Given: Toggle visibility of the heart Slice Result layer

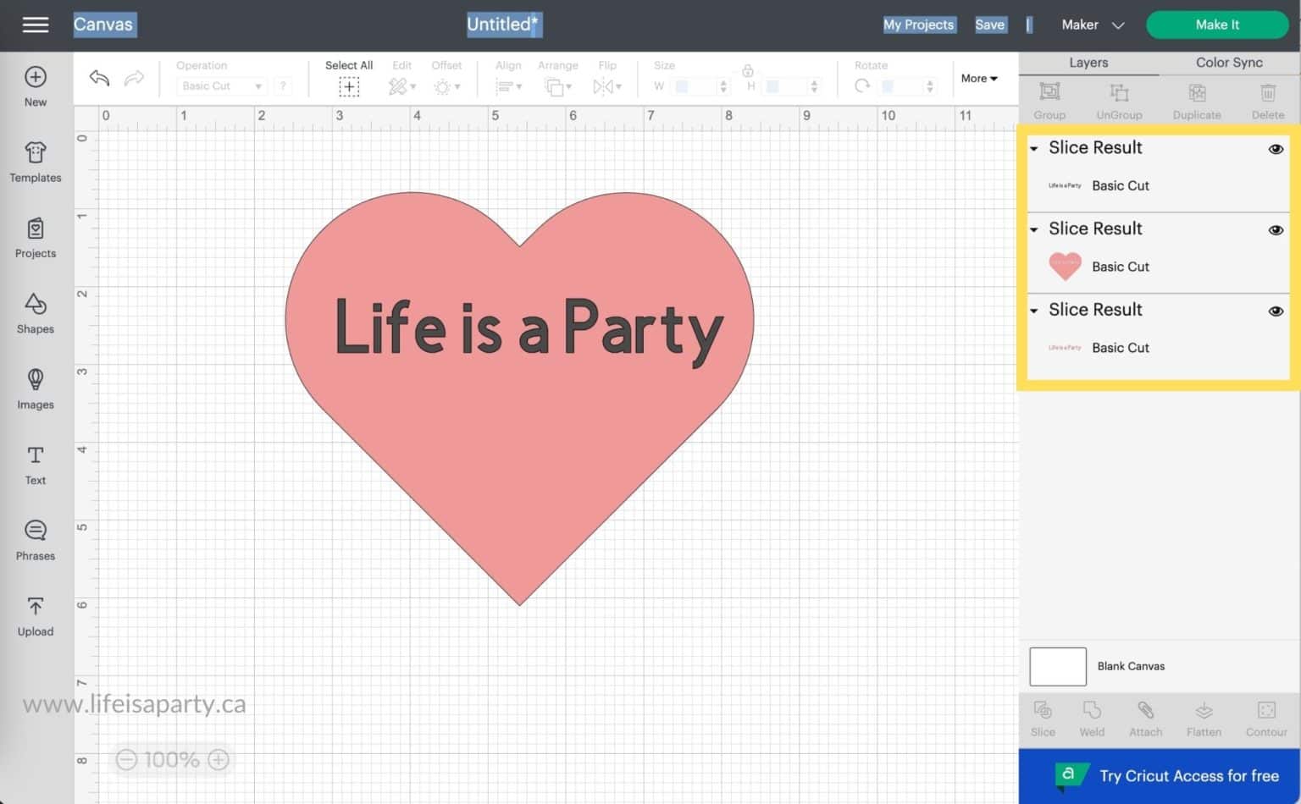Looking at the screenshot, I should (1275, 230).
